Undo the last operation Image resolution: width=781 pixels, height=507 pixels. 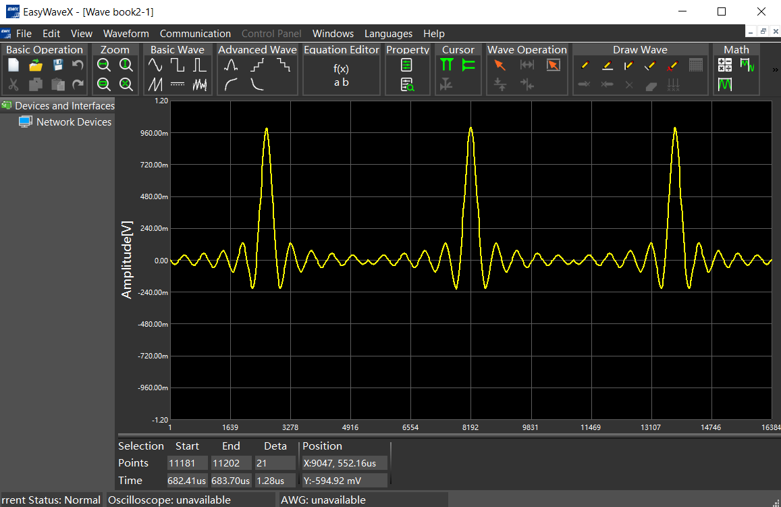coord(78,65)
